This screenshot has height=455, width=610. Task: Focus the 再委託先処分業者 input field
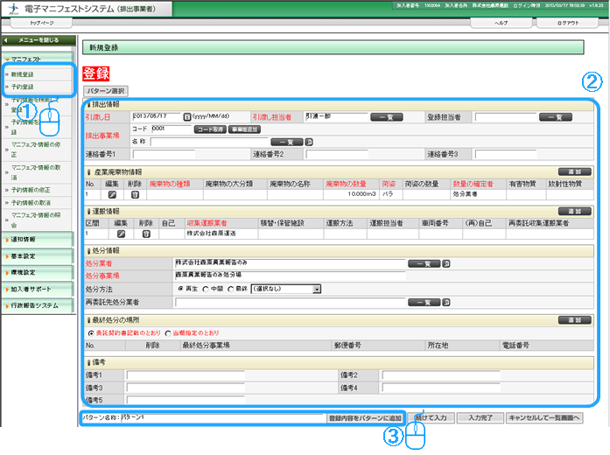pyautogui.click(x=291, y=302)
